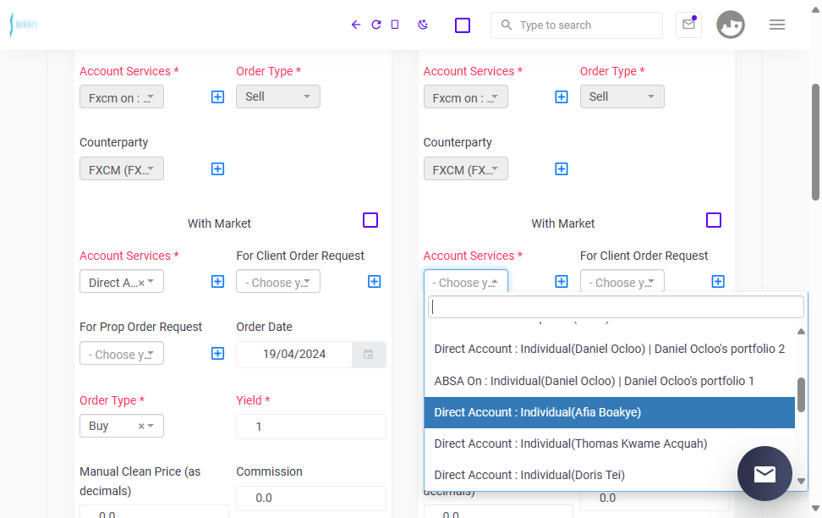Screen dimensions: 822x518
Task: Select Direct Account Individual(Afia Boakye) option
Action: [x=609, y=412]
